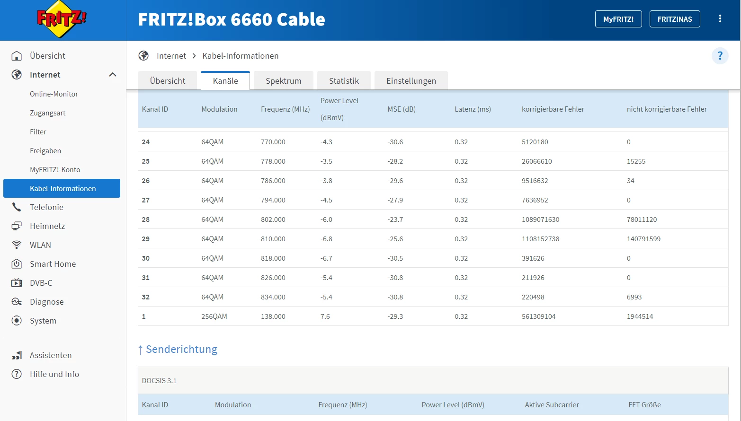Click correctable errors value 9516632
The width and height of the screenshot is (741, 421).
(535, 181)
